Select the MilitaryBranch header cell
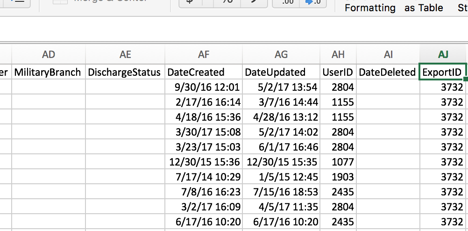The image size is (468, 231). [48, 72]
